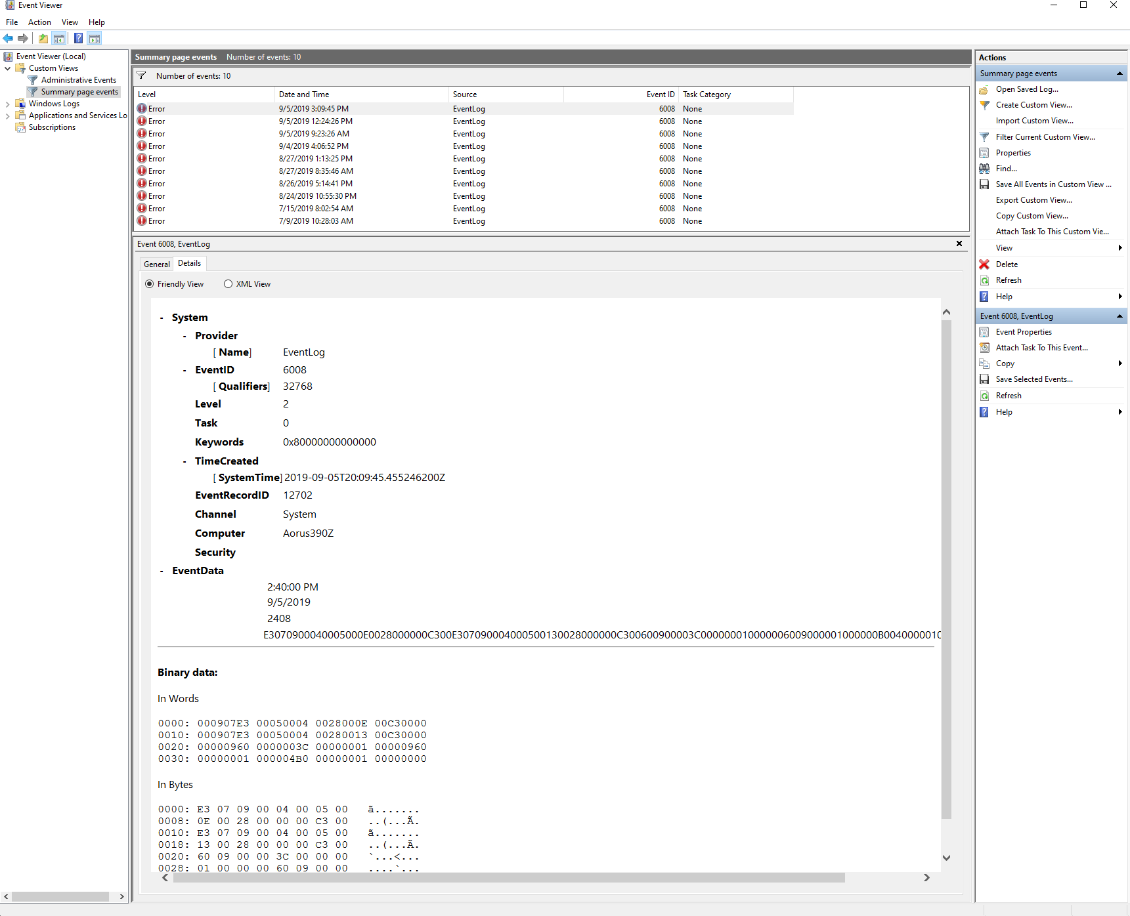Screen dimensions: 1130x916
Task: Collapse the Custom Views tree node
Action: 7,68
